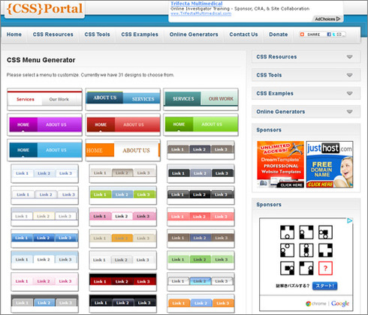The image size is (368, 315).
Task: Click the www.TrifectaMultimedical.com URL link
Action: [201, 13]
